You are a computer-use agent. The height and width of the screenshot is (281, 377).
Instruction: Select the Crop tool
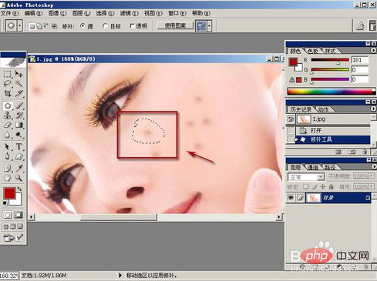coord(8,93)
